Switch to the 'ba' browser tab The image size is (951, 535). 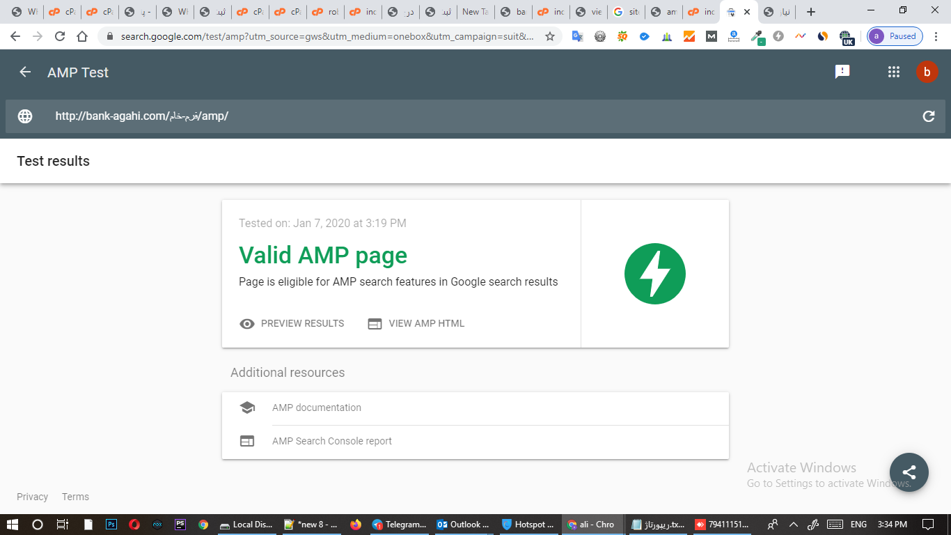point(513,12)
